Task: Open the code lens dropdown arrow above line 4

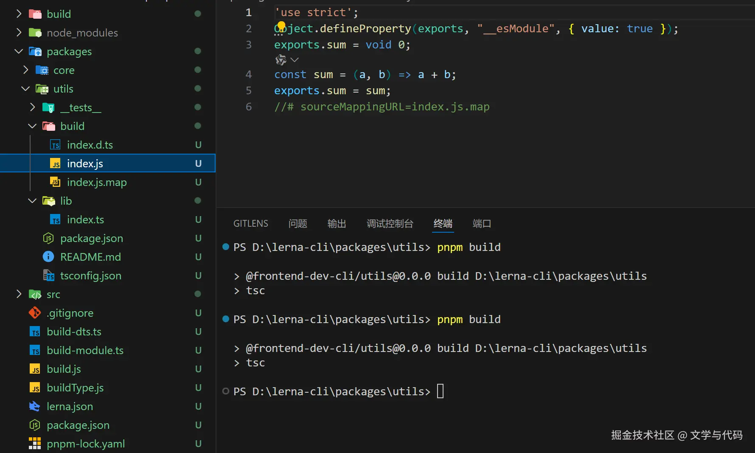Action: pyautogui.click(x=295, y=60)
